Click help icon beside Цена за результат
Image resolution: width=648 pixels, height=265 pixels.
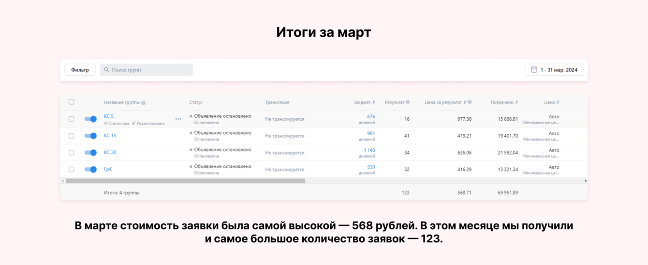(x=470, y=102)
